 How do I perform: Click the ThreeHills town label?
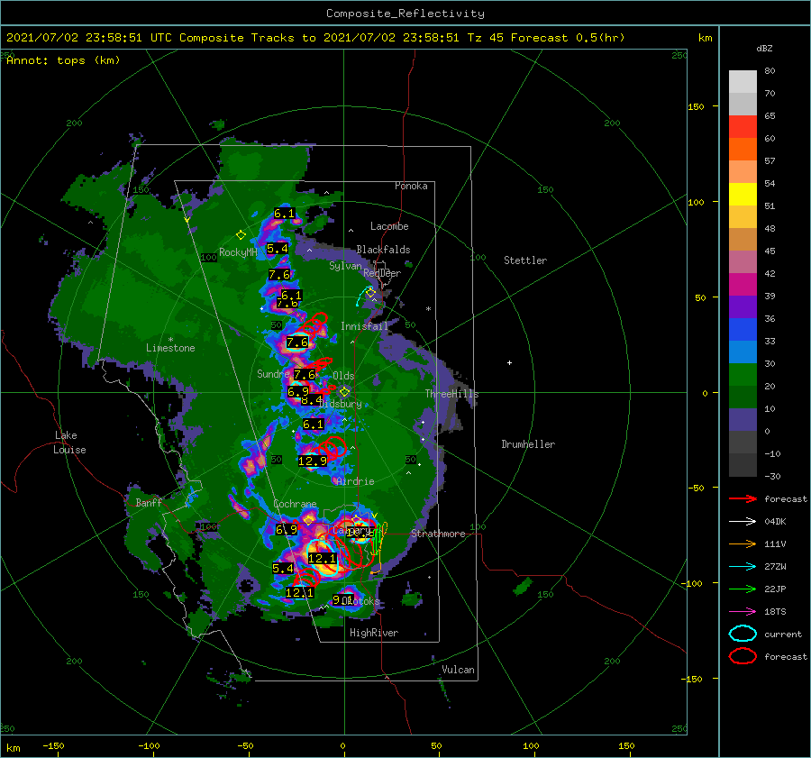[x=451, y=394]
